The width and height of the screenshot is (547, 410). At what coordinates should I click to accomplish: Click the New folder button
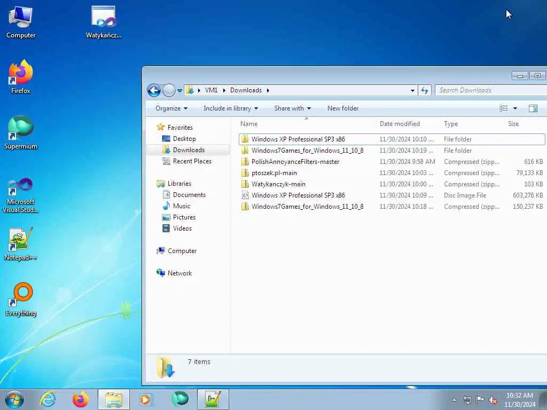click(343, 108)
